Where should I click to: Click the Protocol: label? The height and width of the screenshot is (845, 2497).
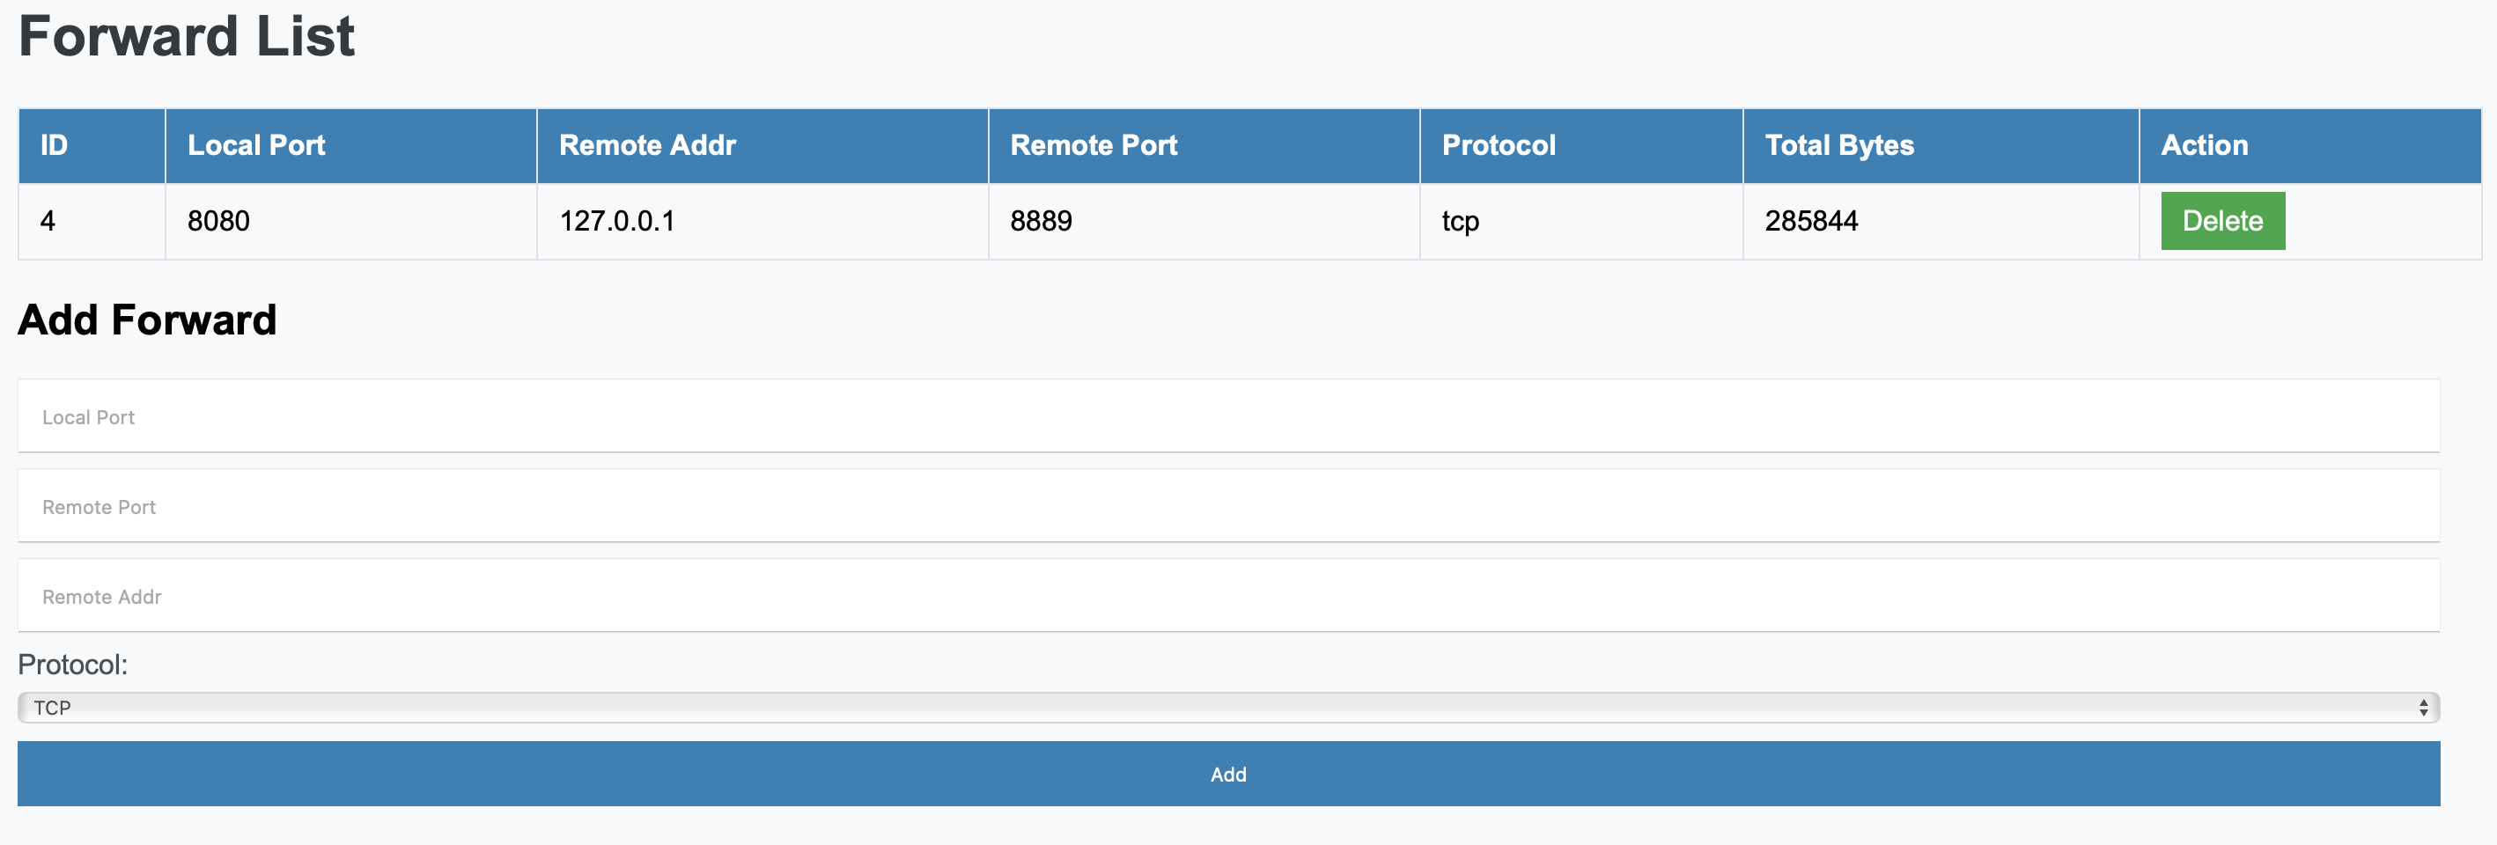point(73,665)
